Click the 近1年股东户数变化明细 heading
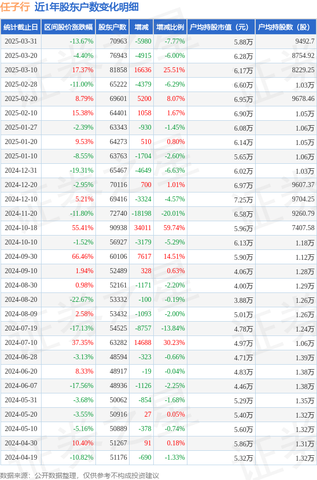Viewport: 317px width, 480px height. tap(87, 7)
